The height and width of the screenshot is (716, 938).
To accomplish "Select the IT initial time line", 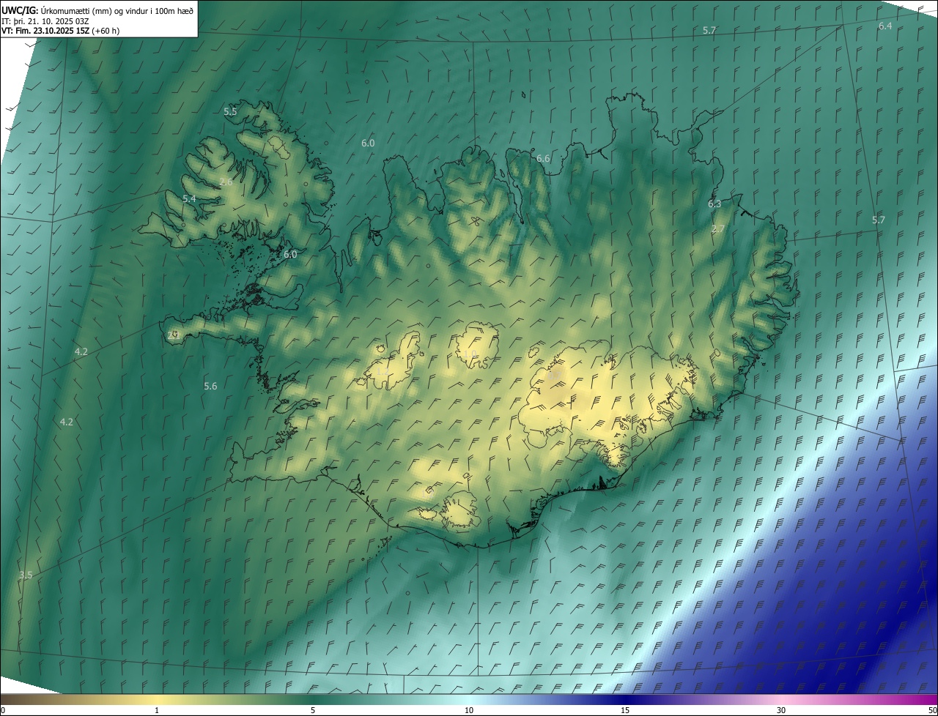I will click(x=45, y=20).
